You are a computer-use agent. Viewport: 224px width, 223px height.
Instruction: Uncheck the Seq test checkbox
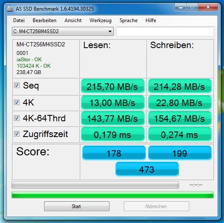(17, 86)
